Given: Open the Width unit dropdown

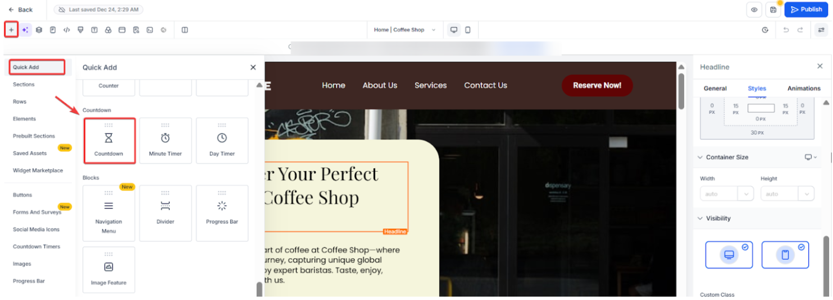Looking at the screenshot, I should point(745,194).
